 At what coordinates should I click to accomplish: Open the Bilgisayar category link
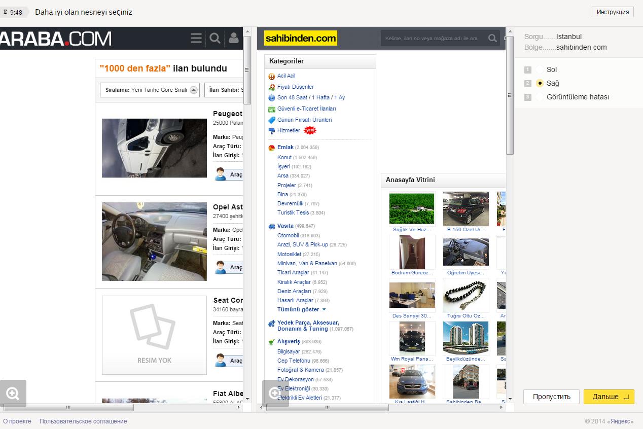click(289, 351)
